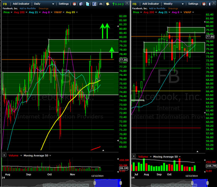Open Settings in Weekly chart toolbar

[193, 4]
